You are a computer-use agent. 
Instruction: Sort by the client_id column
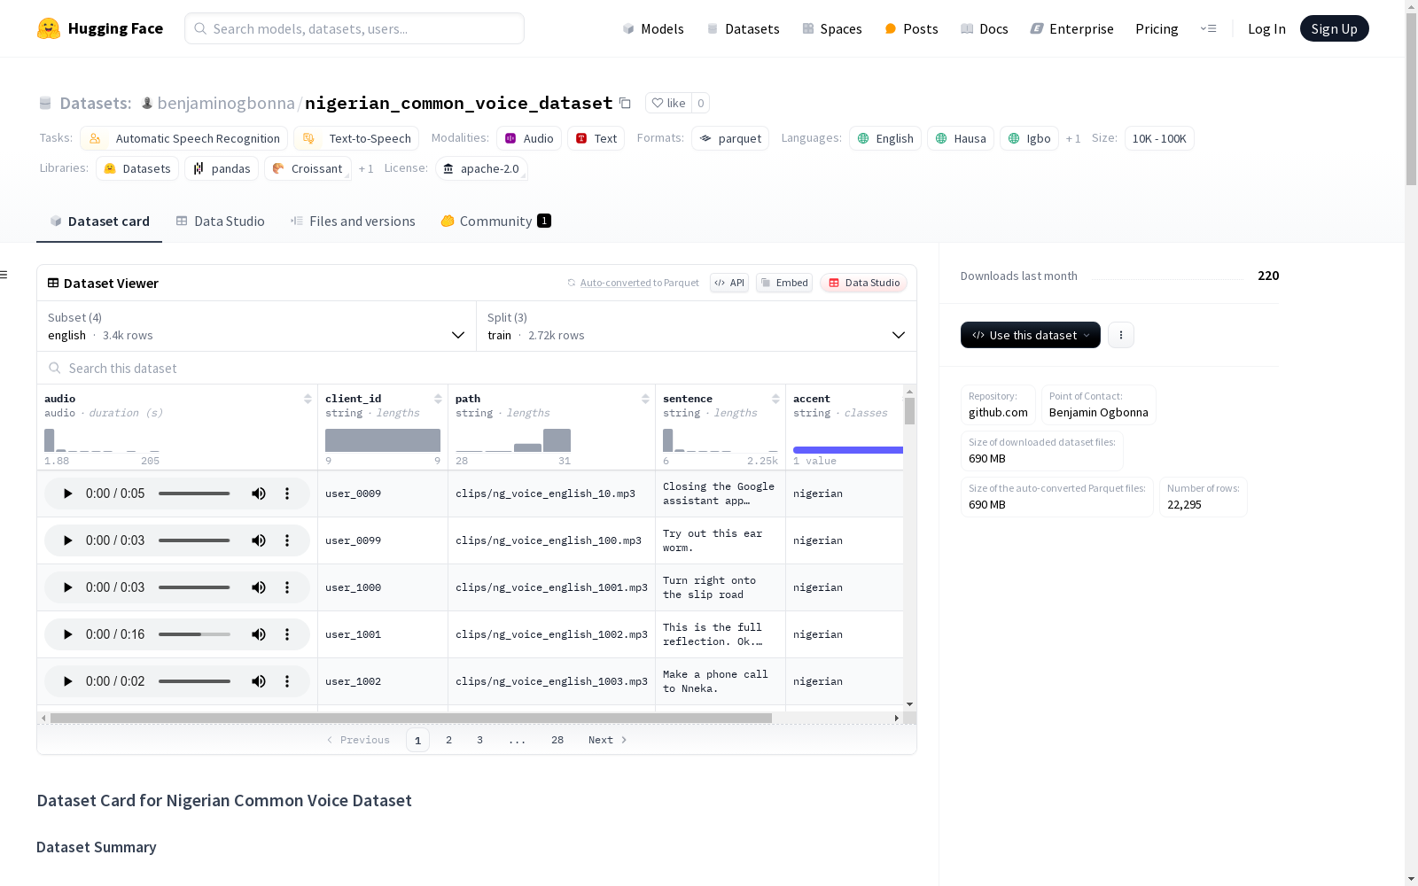click(x=438, y=399)
